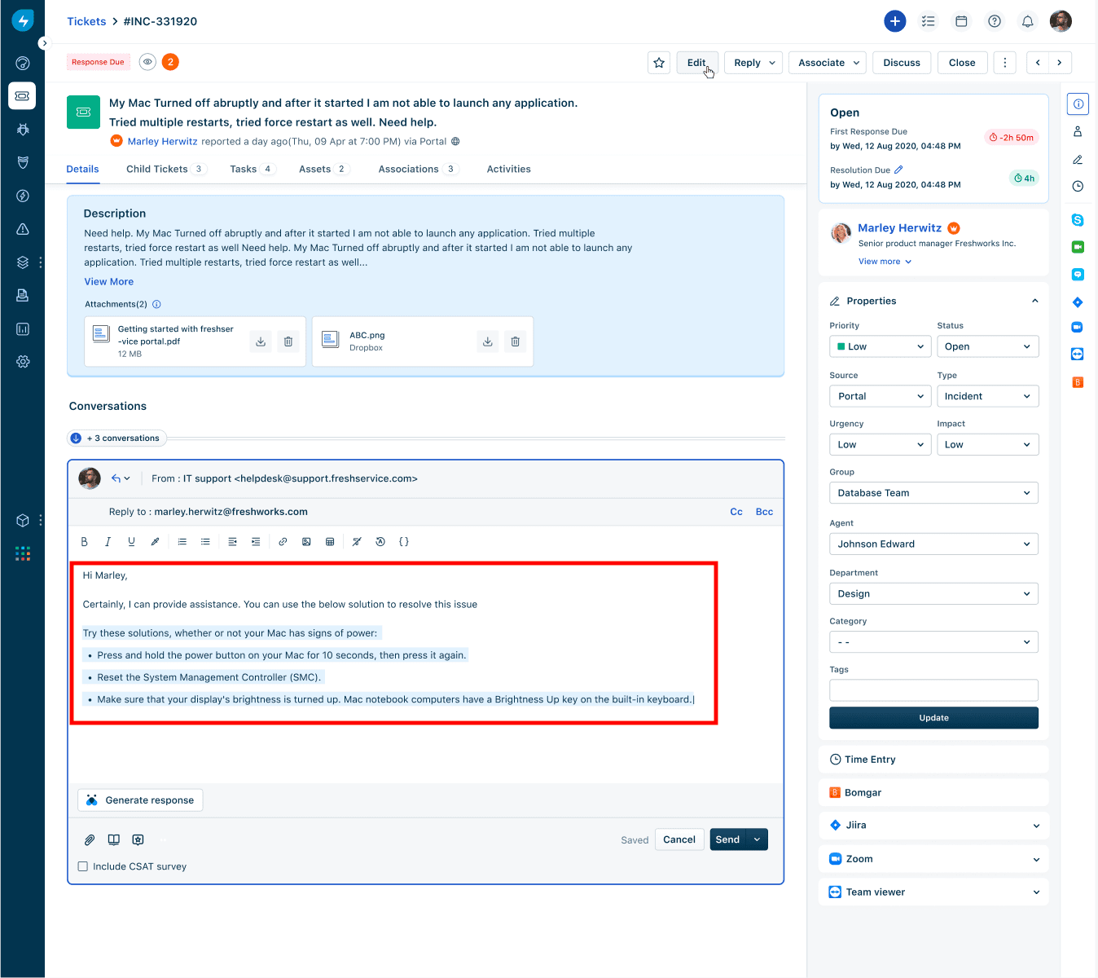
Task: Click the attach file paperclip icon
Action: point(90,839)
